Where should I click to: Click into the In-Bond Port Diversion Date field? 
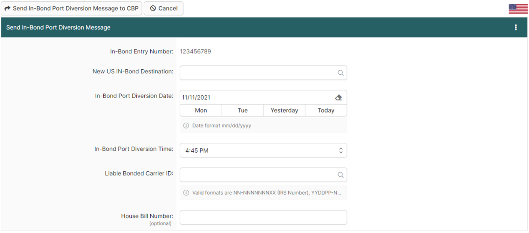coord(254,98)
